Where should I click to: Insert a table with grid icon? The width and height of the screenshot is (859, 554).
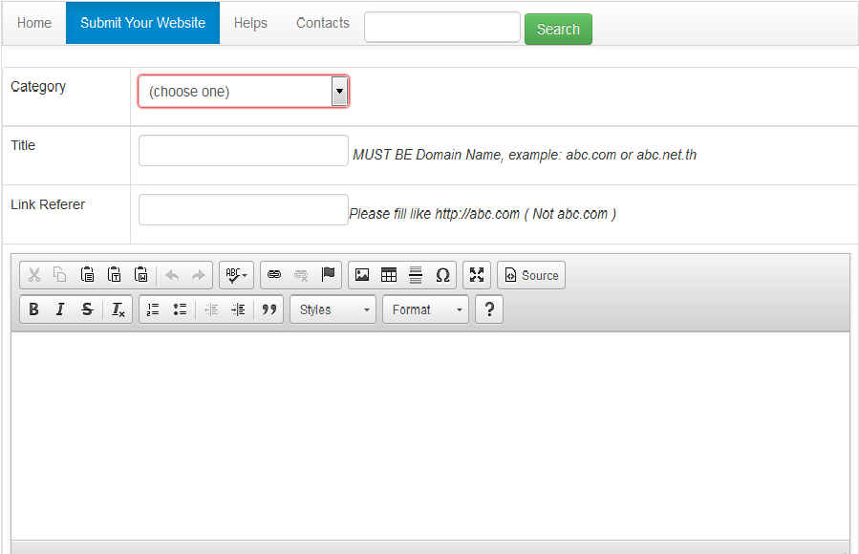(x=389, y=275)
